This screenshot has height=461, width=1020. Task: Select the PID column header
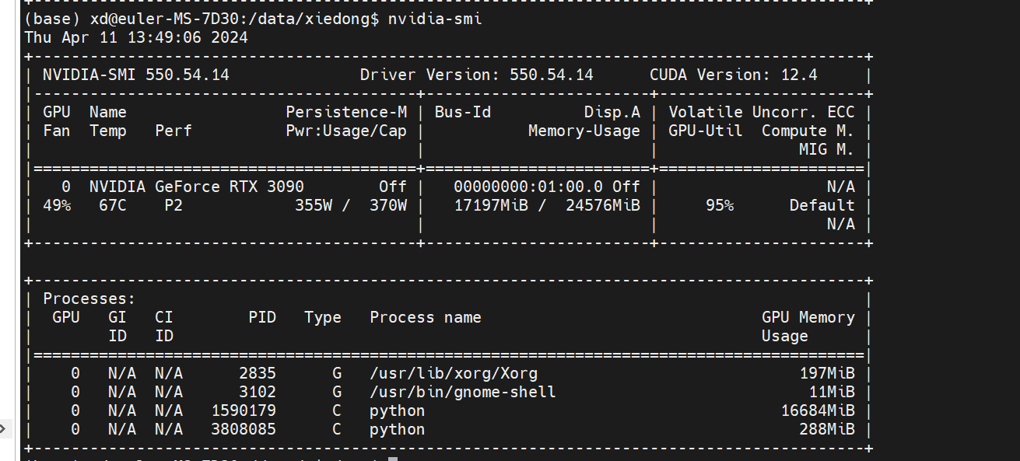[262, 317]
